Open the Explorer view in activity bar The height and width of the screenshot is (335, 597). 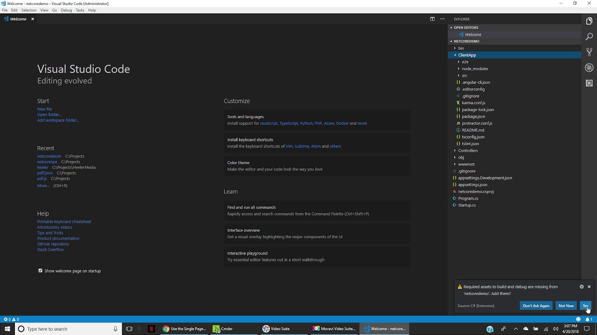[x=589, y=21]
